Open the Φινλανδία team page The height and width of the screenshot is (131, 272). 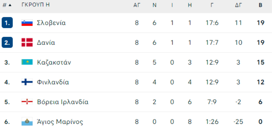(53, 82)
